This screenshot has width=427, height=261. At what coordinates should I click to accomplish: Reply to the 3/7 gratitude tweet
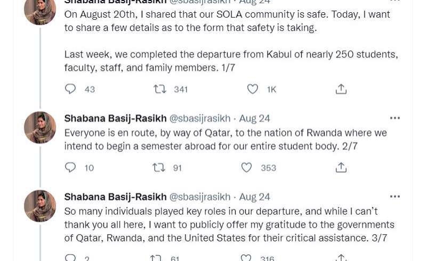(x=70, y=258)
